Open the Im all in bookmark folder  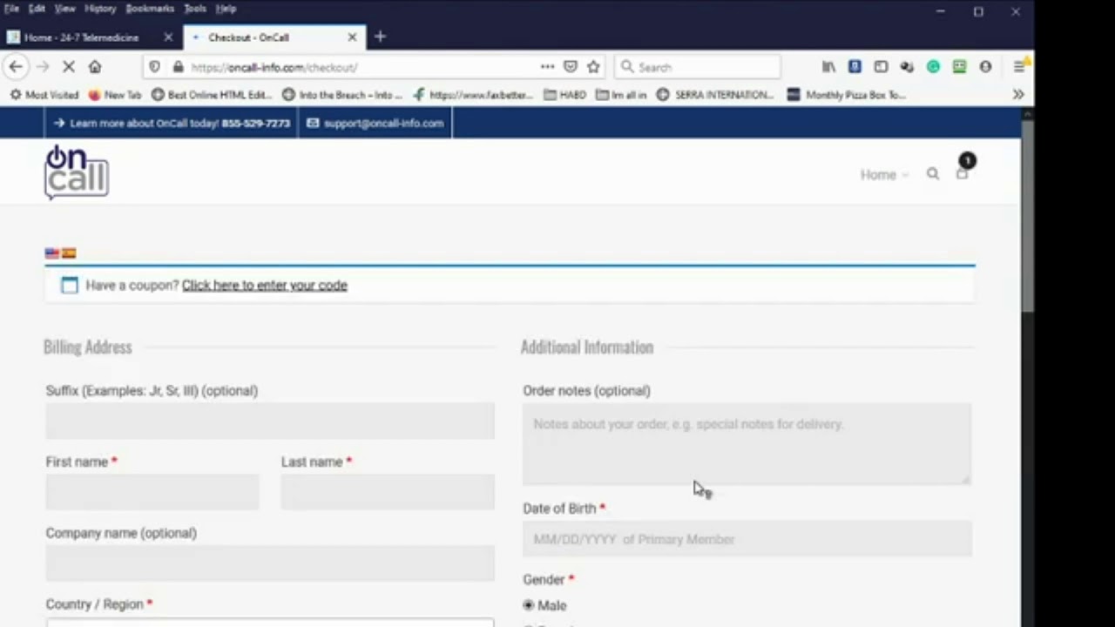pos(621,95)
